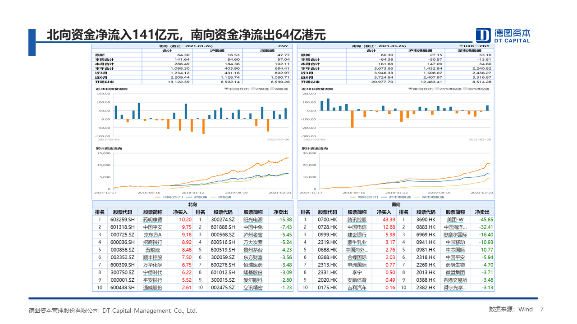Click stock code 601318.SH
The image size is (577, 324).
point(123,227)
